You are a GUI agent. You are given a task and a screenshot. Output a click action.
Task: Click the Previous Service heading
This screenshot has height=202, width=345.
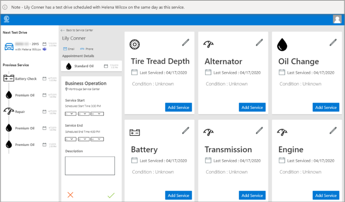(16, 65)
